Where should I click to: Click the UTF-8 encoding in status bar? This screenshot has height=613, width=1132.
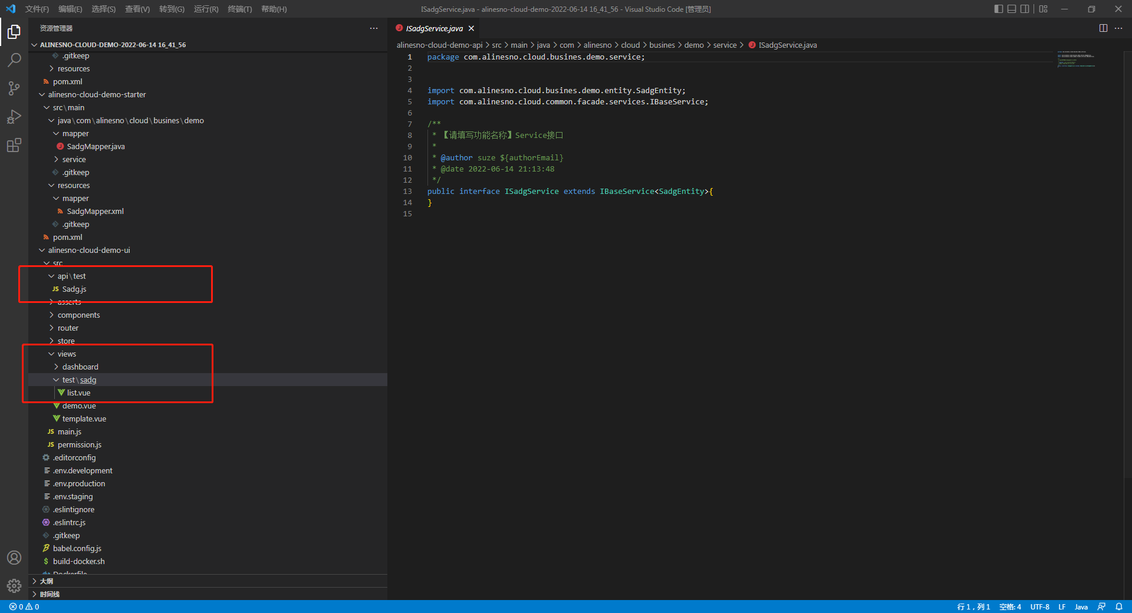tap(1039, 607)
